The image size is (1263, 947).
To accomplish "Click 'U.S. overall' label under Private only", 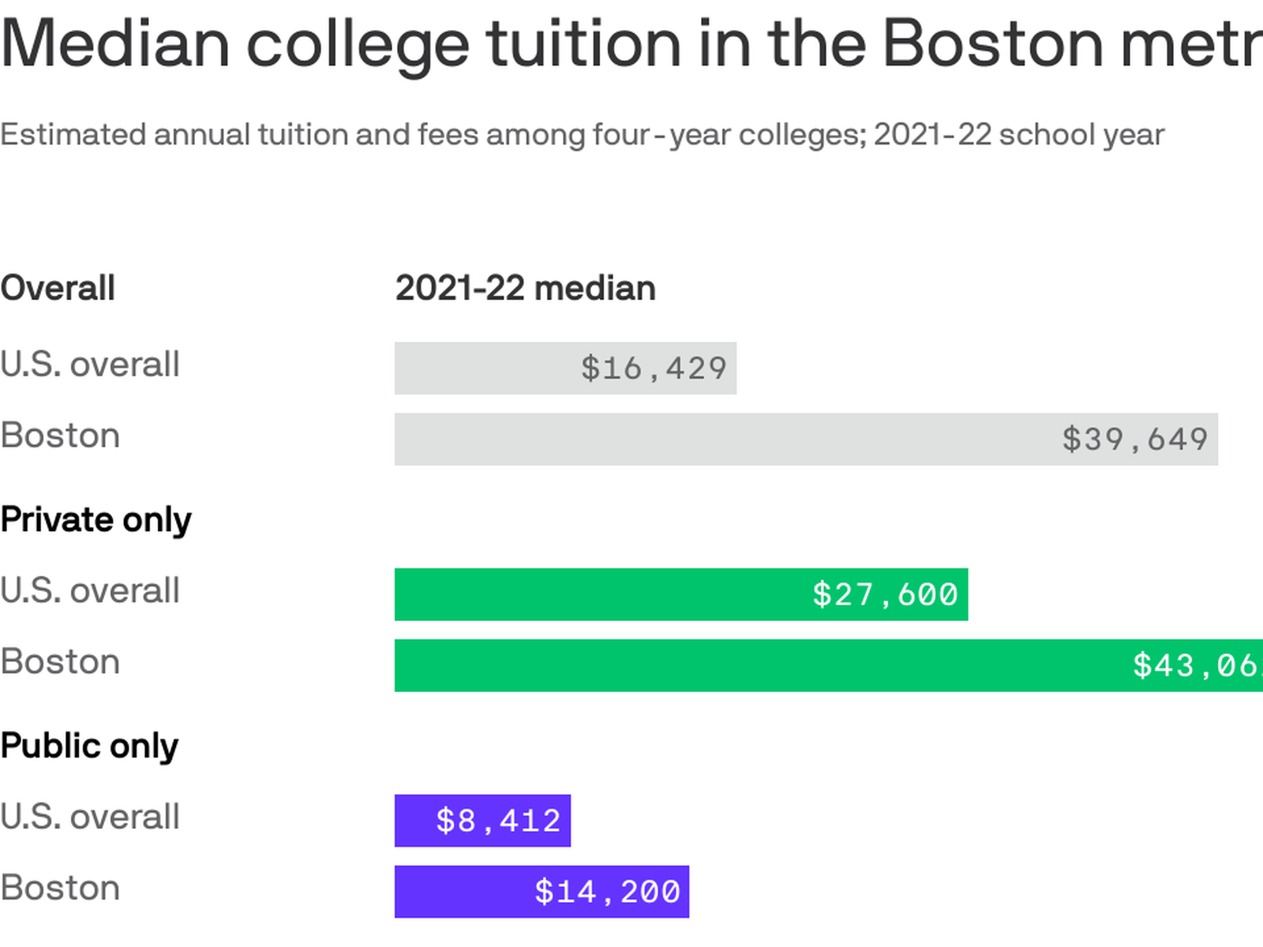I will tap(90, 591).
